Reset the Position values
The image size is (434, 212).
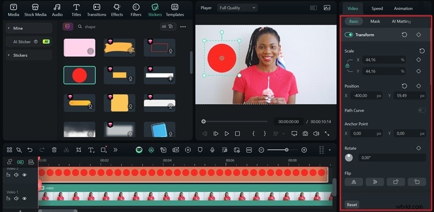click(404, 86)
